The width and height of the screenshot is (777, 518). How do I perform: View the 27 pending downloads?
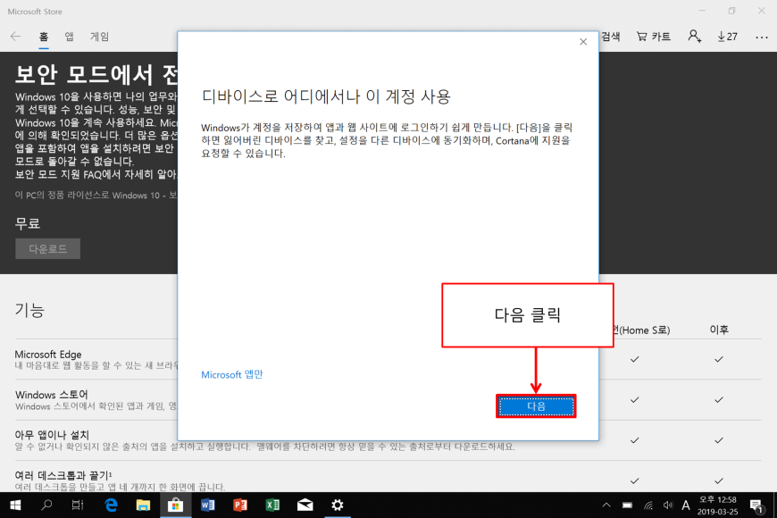(x=727, y=37)
